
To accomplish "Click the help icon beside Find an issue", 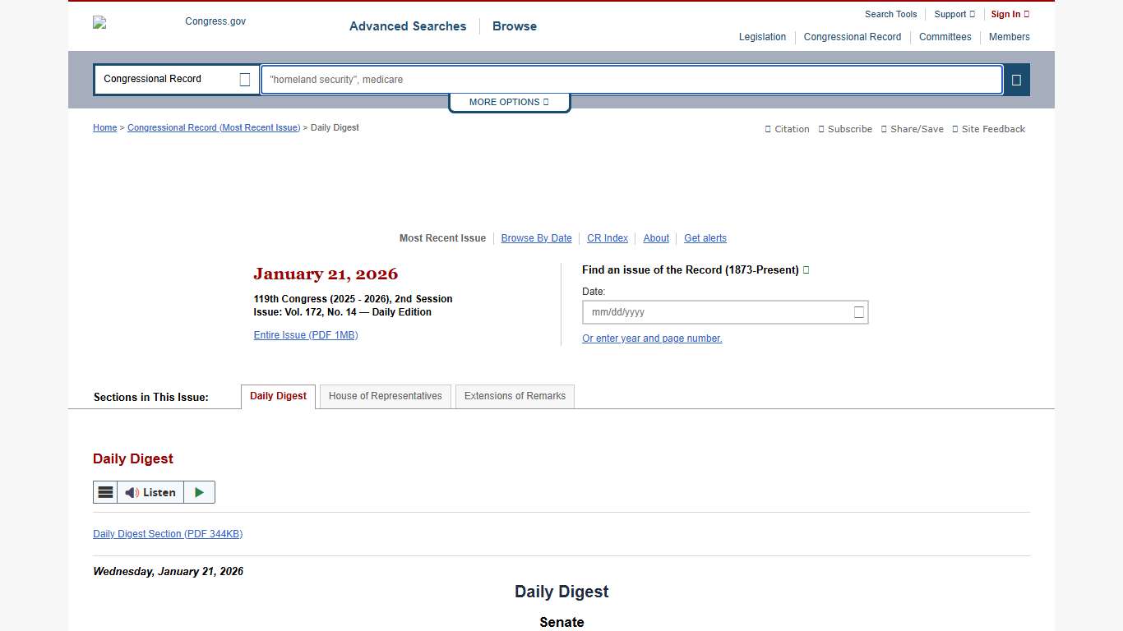I will [806, 270].
